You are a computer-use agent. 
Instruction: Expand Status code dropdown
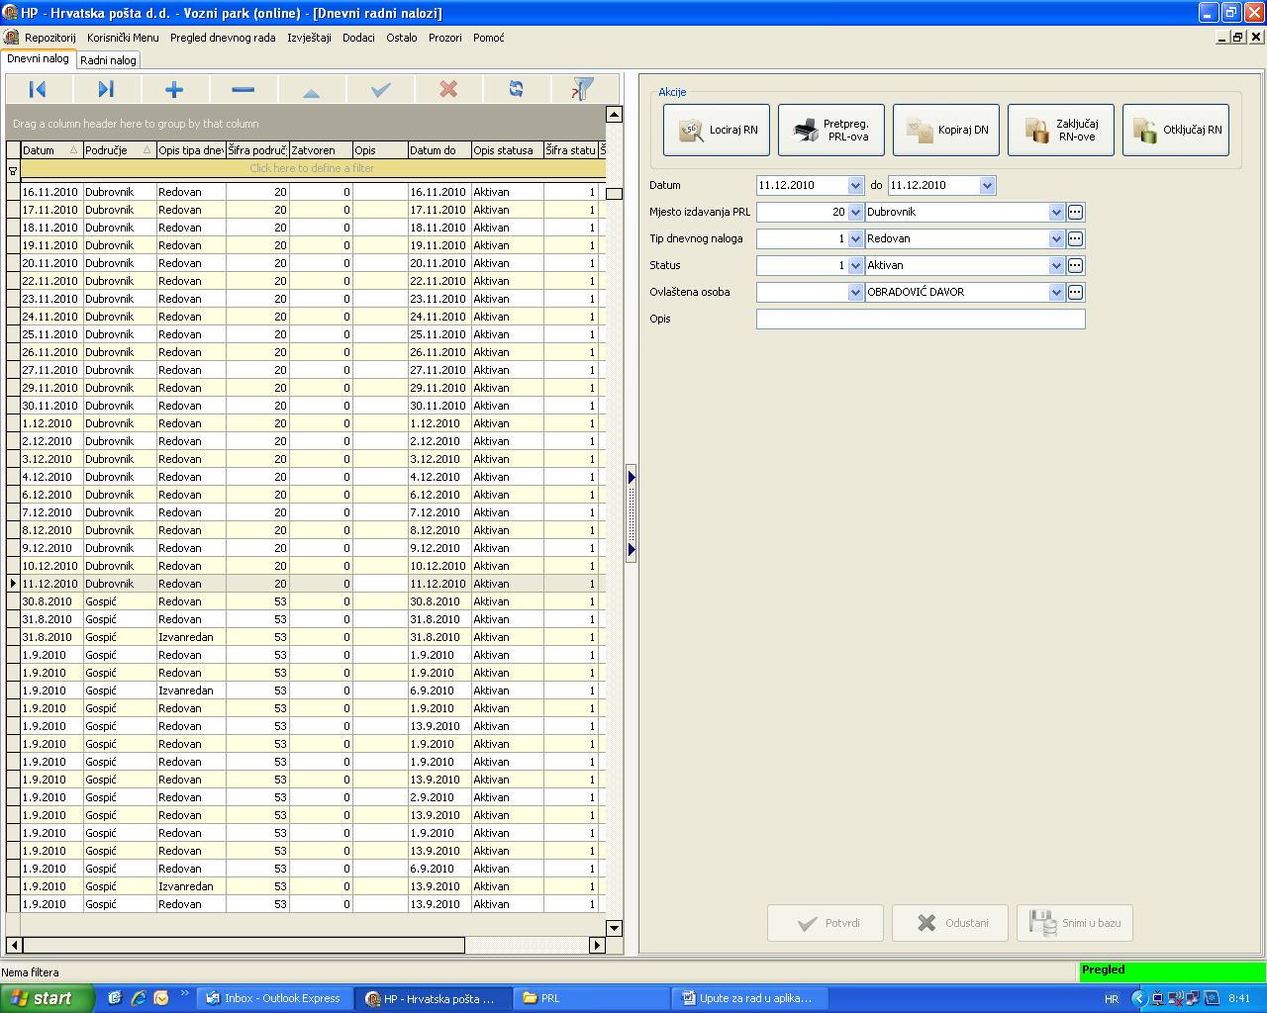tap(855, 265)
